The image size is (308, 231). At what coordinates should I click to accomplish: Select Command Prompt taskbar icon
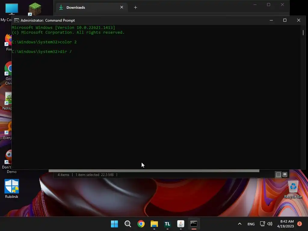[194, 224]
